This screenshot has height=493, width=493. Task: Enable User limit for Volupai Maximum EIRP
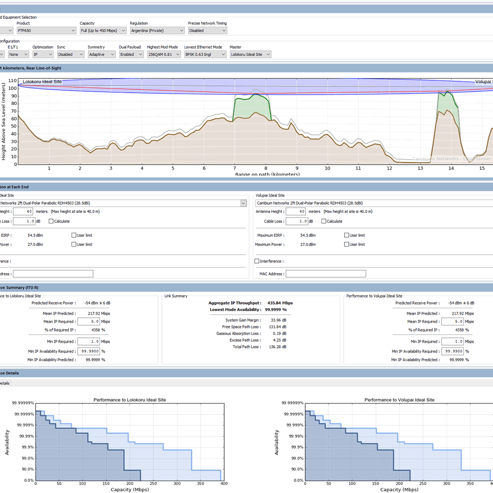(347, 235)
